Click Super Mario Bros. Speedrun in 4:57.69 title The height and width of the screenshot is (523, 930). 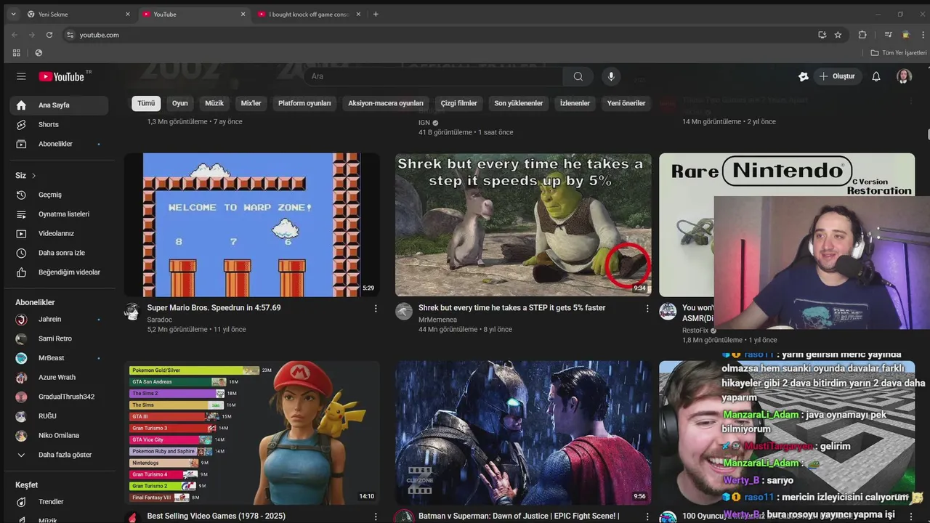(214, 308)
